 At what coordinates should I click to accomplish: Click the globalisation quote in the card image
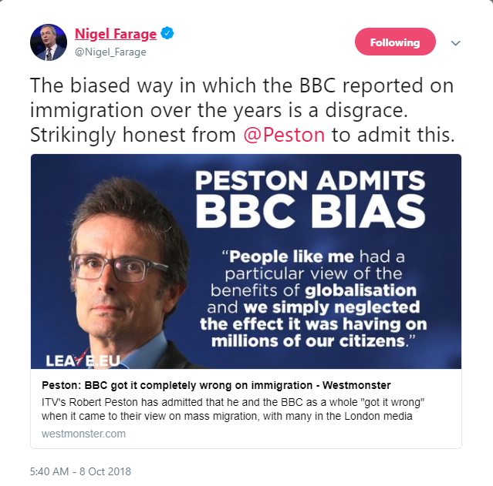coord(313,299)
